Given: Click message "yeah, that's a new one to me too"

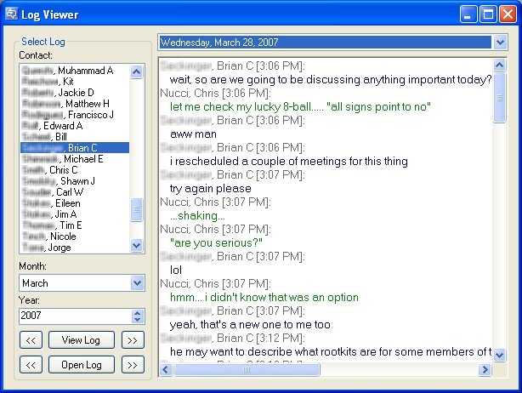Looking at the screenshot, I should [x=250, y=324].
